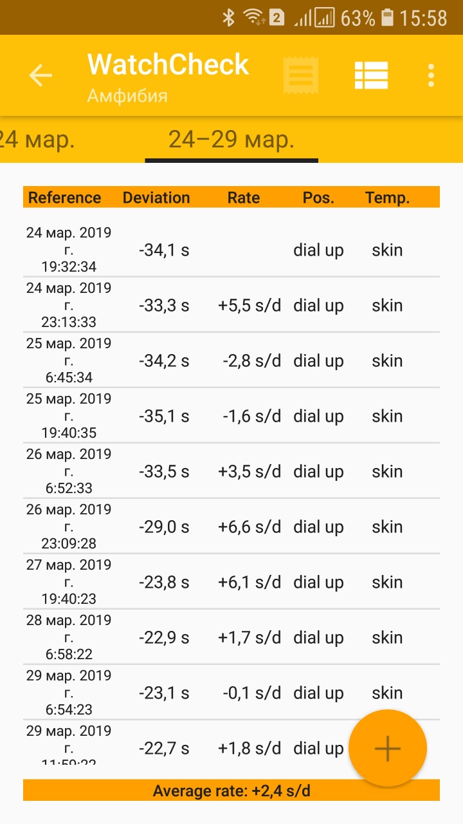The height and width of the screenshot is (824, 463).
Task: Open the receipt-style log icon
Action: 301,76
